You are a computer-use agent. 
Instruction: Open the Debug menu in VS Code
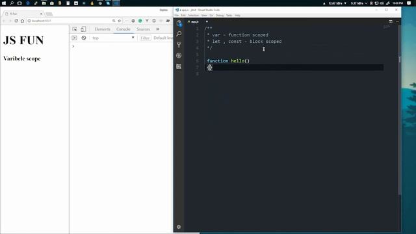point(220,16)
